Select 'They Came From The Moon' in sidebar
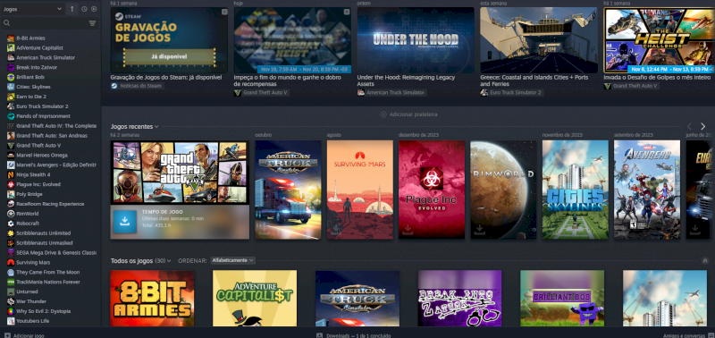 [x=48, y=273]
